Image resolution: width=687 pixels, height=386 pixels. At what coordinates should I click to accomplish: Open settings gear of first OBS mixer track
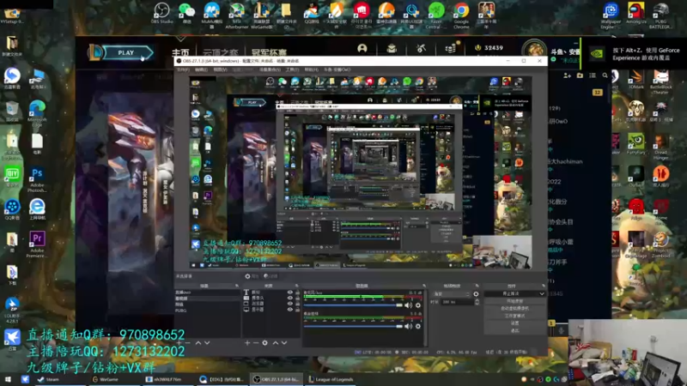point(418,305)
